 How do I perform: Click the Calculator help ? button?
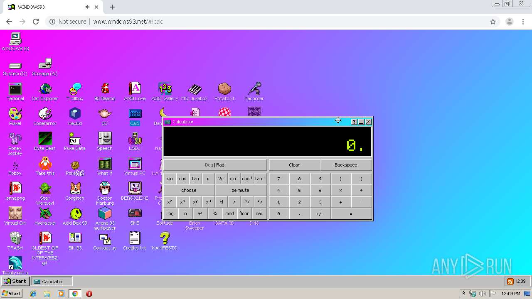(x=354, y=122)
